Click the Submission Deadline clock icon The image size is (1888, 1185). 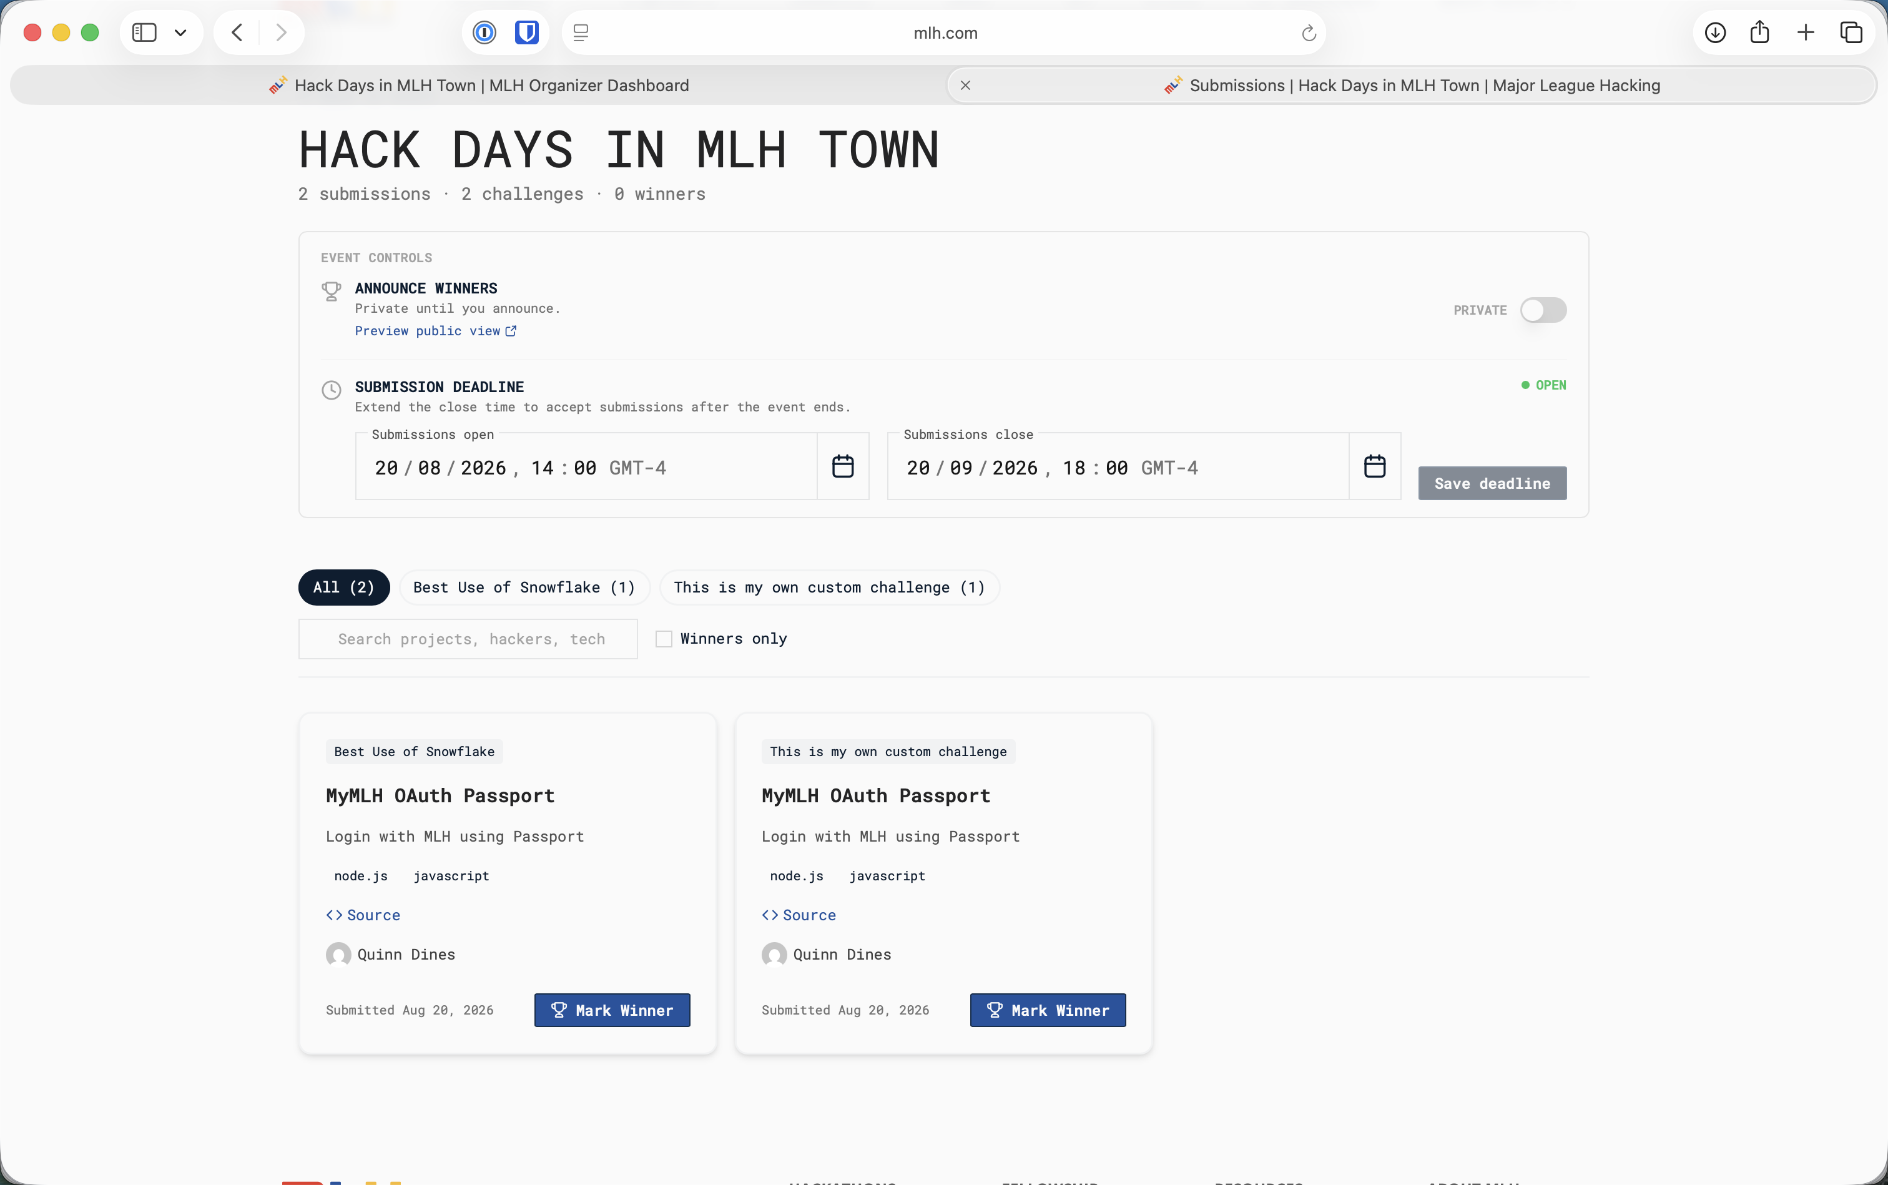(x=332, y=390)
